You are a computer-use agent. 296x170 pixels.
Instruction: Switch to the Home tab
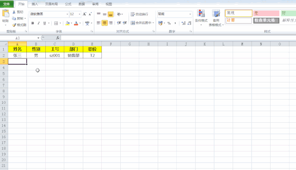[x=21, y=4]
